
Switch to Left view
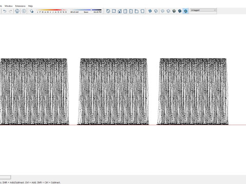[136, 11]
